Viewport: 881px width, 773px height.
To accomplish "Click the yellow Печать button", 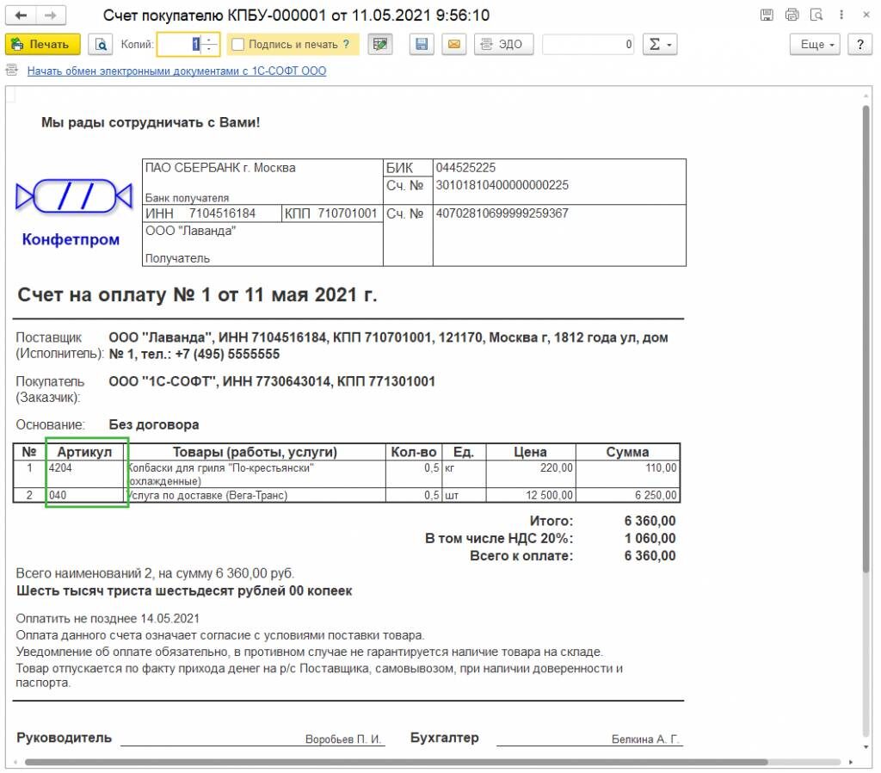I will 43,45.
